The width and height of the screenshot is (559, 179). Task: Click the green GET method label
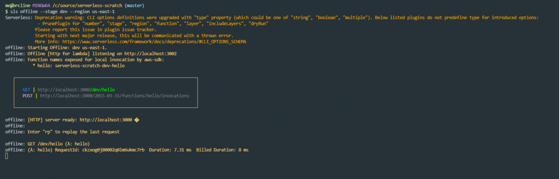[26, 90]
